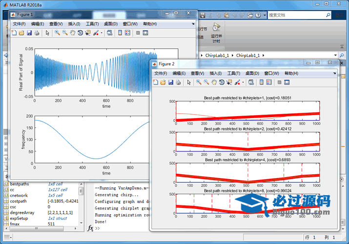This screenshot has height=244, width=349.
Task: Click 搜索文档 search documentation field
Action: [x=296, y=15]
